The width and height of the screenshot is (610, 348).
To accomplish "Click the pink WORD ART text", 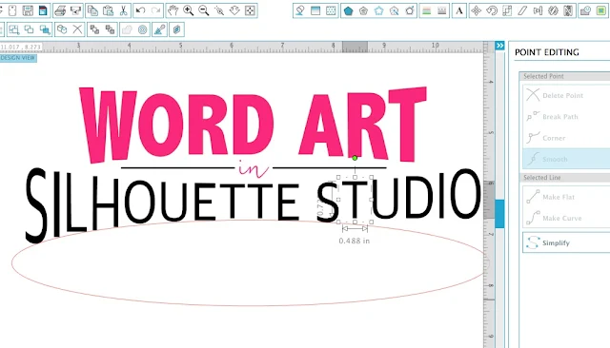I will point(253,125).
